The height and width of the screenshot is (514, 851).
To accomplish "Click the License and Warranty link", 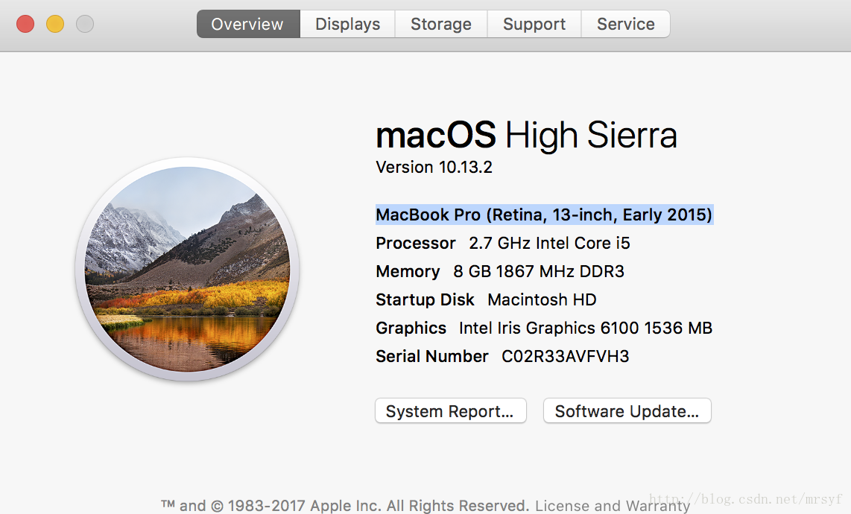I will click(x=613, y=506).
